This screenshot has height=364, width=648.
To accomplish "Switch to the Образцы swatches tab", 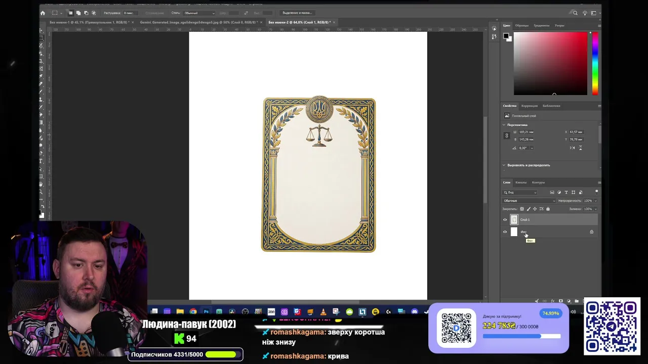I will (521, 25).
